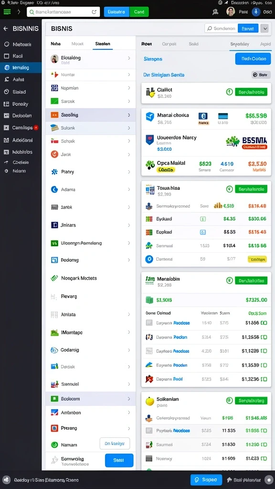Screen dimensions: 275x489
Task: Click the Clailict card icon
Action: [x=150, y=92]
